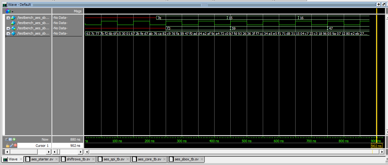Click left arrow of the values pane scrollbar
Image resolution: width=388 pixels, height=165 pixels.
click(x=55, y=152)
